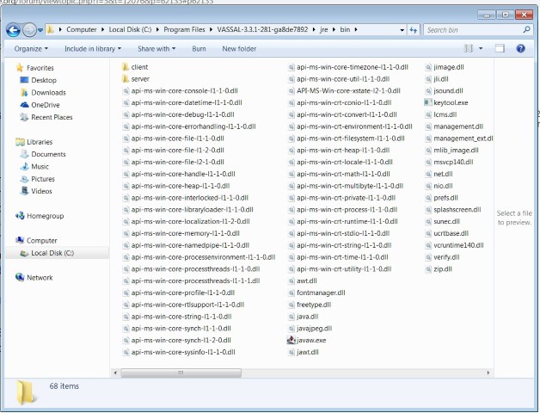Open Documents library in navigation pane
This screenshot has width=540, height=413.
click(48, 154)
